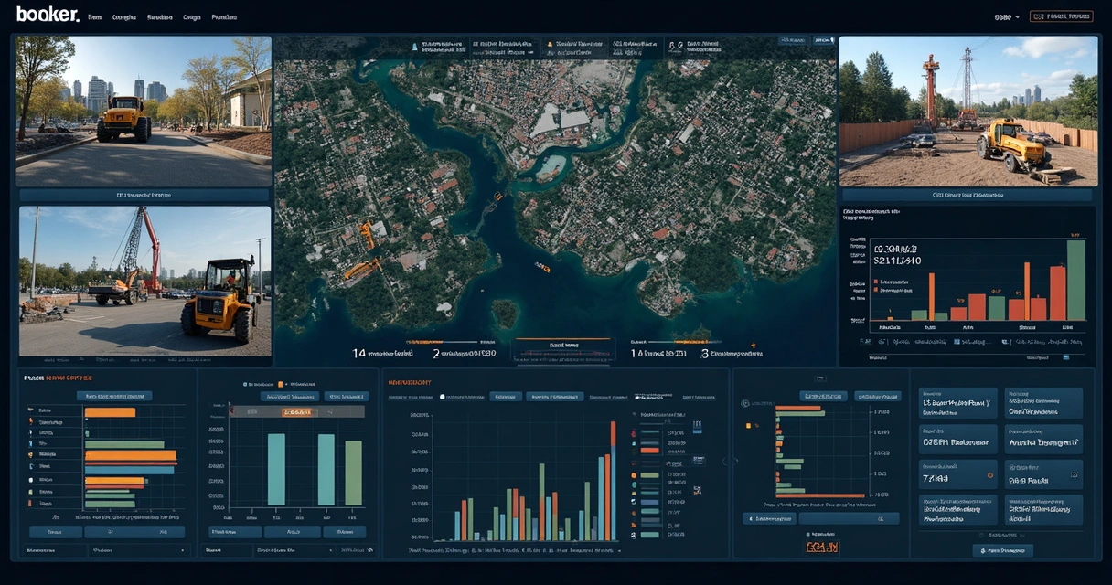Click the back-arrow button below orange-green bar chart

[x=768, y=518]
